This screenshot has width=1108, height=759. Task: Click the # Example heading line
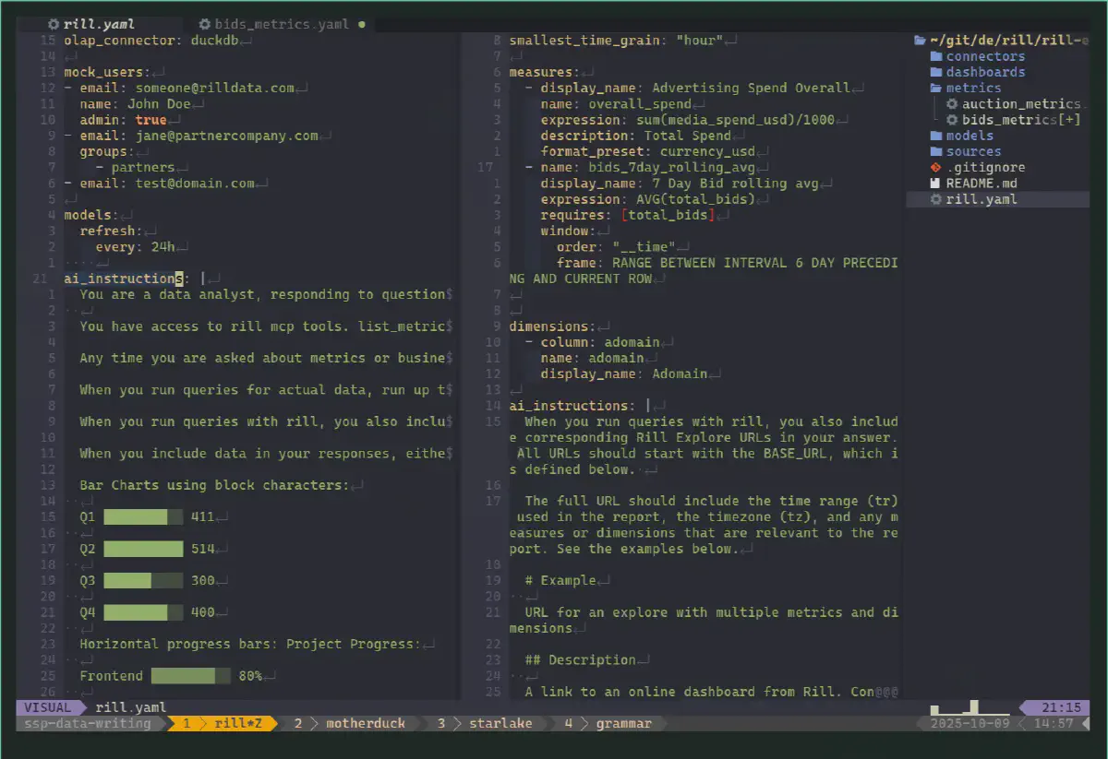point(560,581)
